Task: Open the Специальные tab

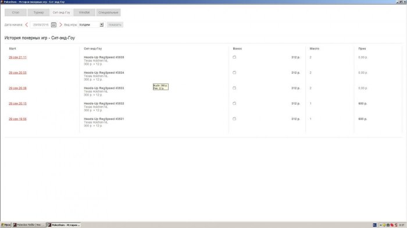Action: click(x=108, y=12)
